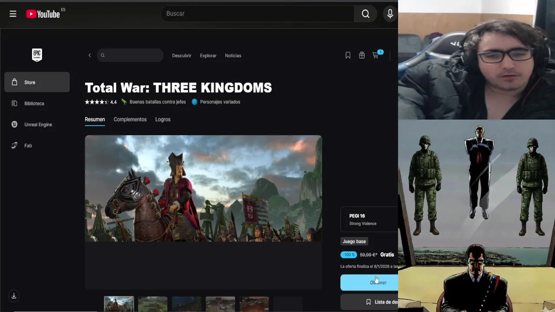Open the Noticias link
The width and height of the screenshot is (555, 312).
pos(233,55)
